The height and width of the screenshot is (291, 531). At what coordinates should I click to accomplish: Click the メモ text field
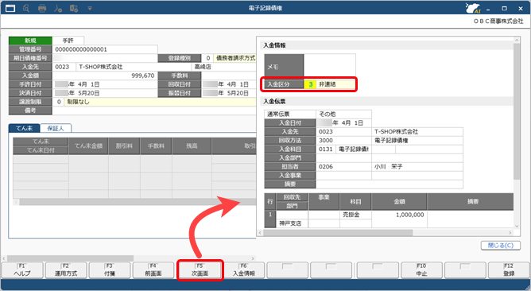[330, 67]
